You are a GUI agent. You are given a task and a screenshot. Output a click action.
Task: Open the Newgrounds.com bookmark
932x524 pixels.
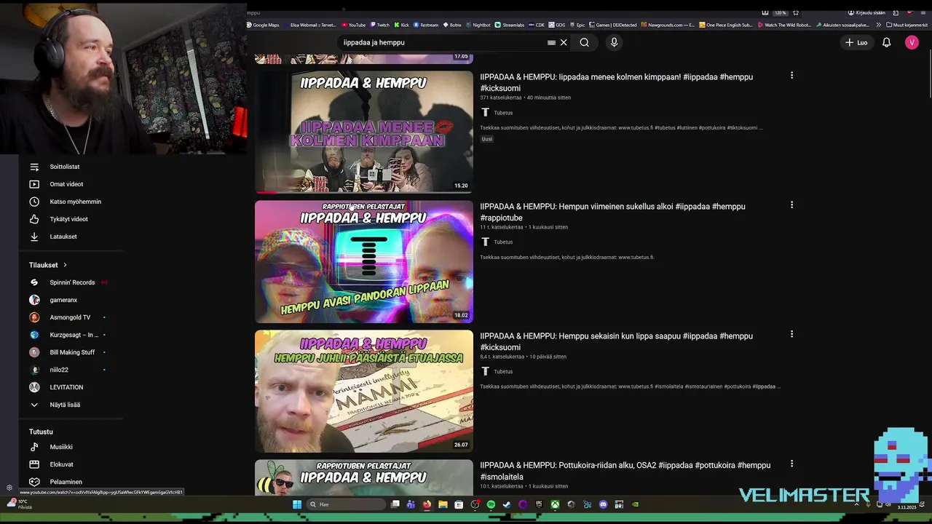(668, 25)
